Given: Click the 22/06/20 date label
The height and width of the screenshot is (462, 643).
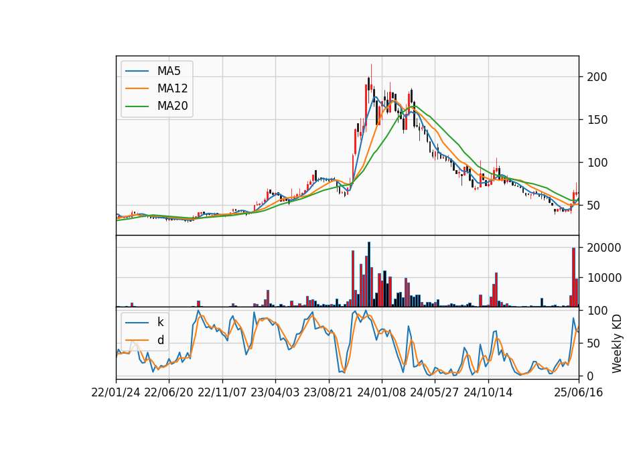Looking at the screenshot, I should point(169,393).
